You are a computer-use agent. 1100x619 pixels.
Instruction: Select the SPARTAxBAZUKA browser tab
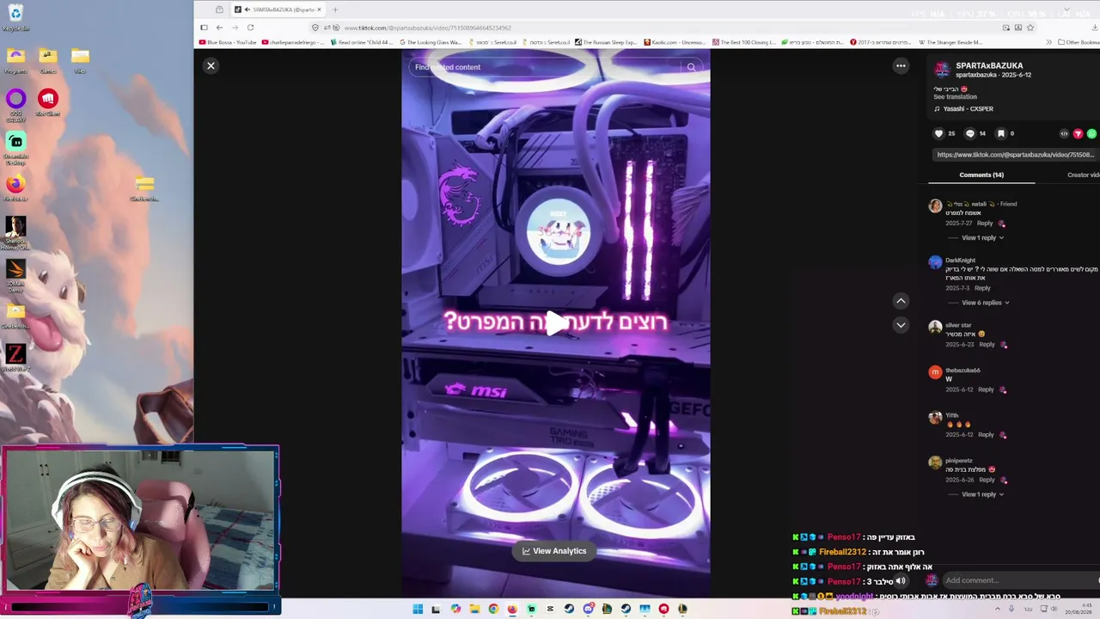278,9
